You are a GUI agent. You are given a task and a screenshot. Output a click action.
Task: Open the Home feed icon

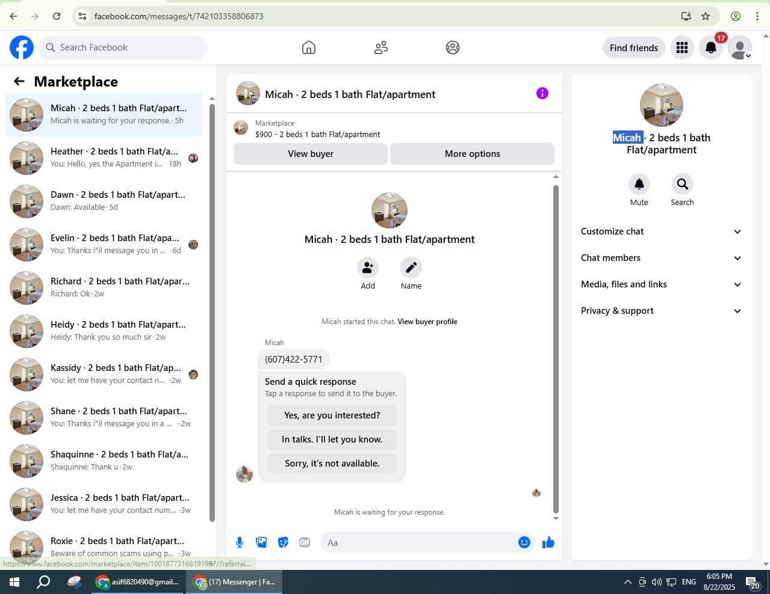click(x=309, y=47)
